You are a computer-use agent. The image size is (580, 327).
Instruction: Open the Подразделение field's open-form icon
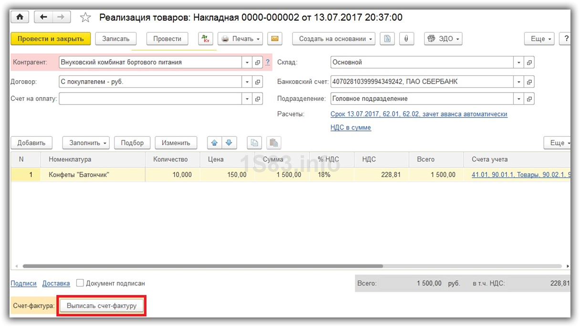pos(529,99)
